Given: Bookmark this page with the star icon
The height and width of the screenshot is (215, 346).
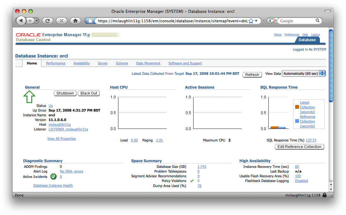Looking at the screenshot, I should coord(251,21).
